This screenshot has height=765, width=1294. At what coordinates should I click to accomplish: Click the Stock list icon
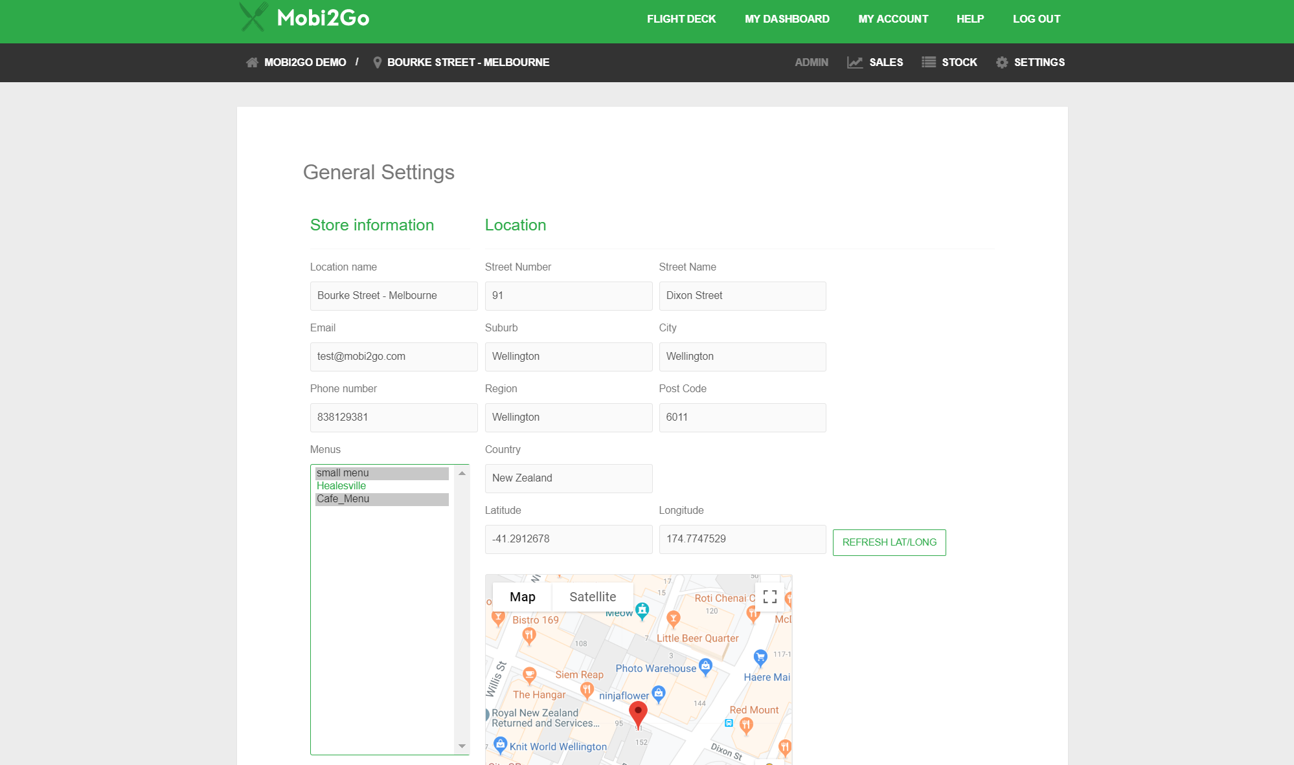pyautogui.click(x=928, y=63)
